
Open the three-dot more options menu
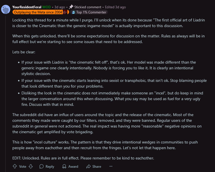click(x=111, y=166)
